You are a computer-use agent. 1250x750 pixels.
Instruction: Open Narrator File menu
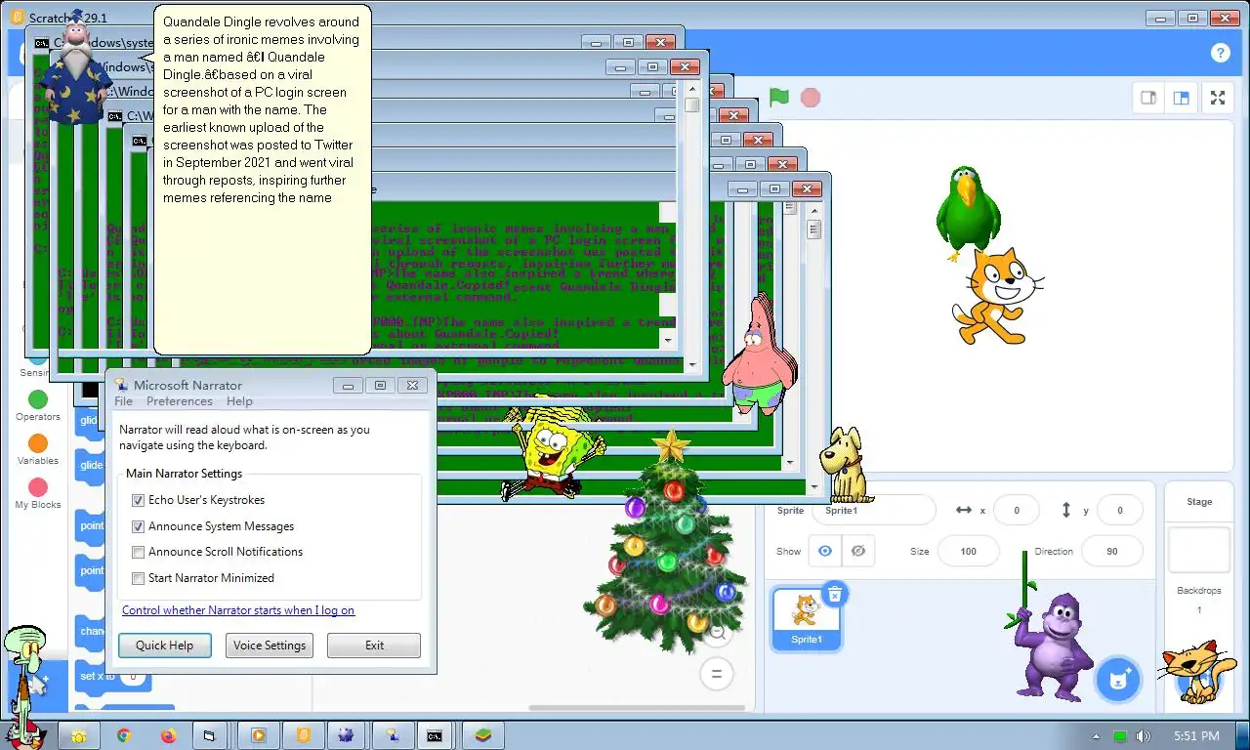(x=123, y=401)
